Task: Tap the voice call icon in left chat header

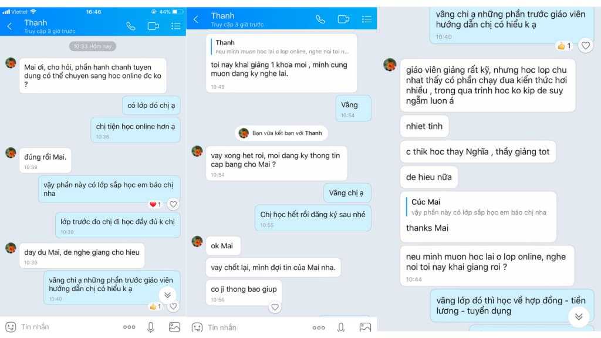Action: pyautogui.click(x=131, y=26)
